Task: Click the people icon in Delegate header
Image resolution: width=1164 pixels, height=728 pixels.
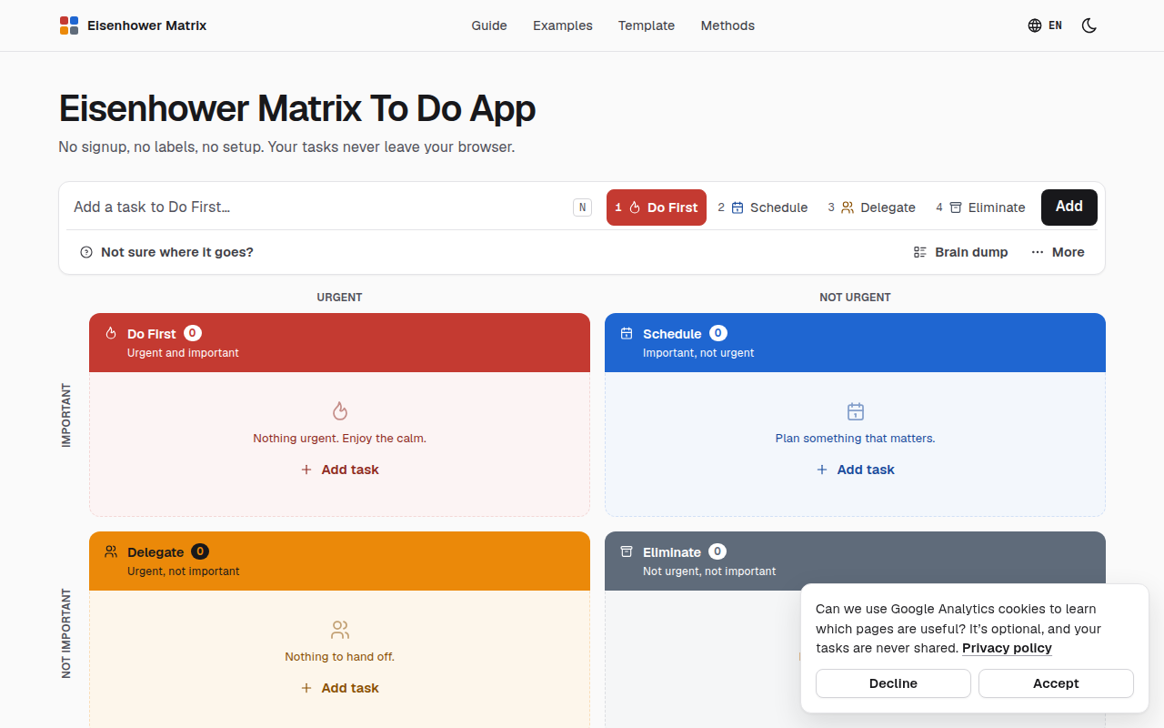Action: pos(111,551)
